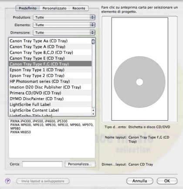Expand the Elemento dropdown
Screen dimensions: 183x189
64,25
